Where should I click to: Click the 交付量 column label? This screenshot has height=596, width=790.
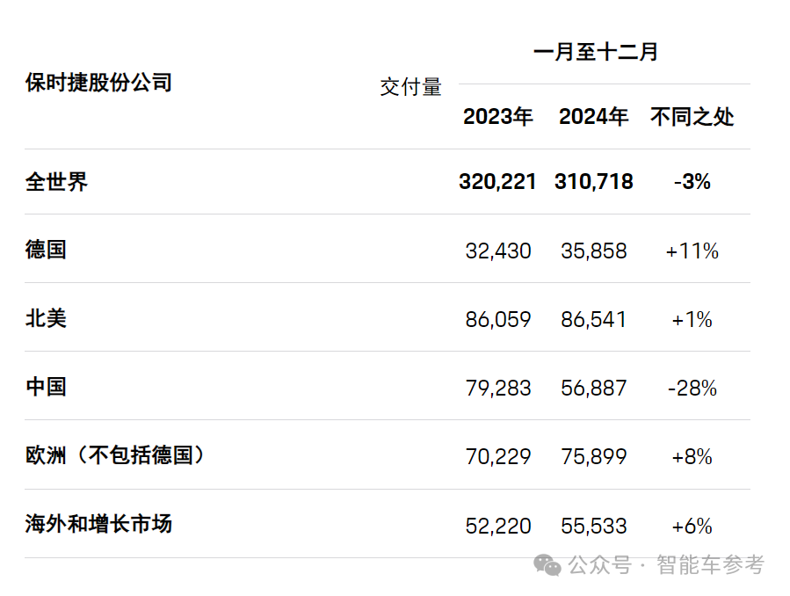pyautogui.click(x=410, y=86)
